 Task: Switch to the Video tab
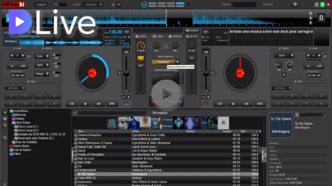coord(158,37)
